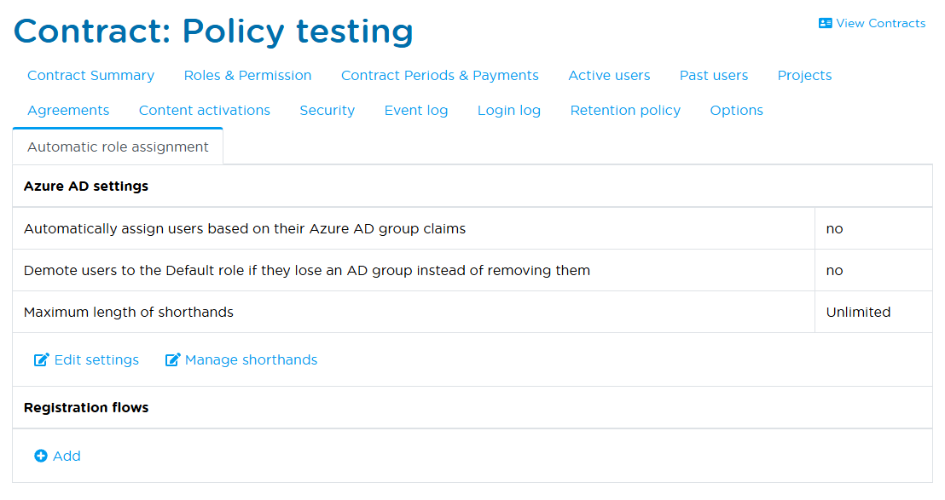Open the Content activations tab
Screen dimensions: 945x500
[x=204, y=111]
